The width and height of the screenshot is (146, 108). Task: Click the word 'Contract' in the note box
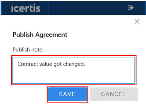[x=28, y=64]
